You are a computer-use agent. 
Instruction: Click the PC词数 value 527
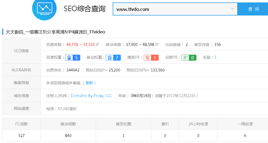21,136
